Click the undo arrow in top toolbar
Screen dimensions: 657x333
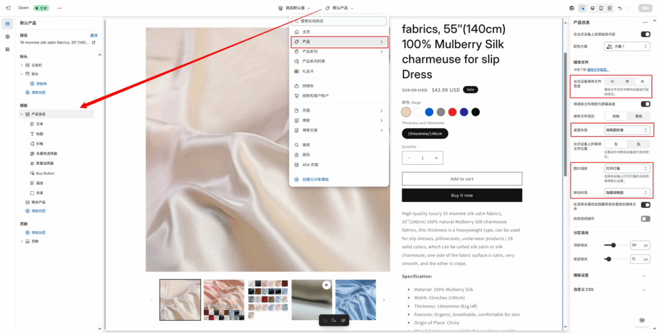(620, 8)
